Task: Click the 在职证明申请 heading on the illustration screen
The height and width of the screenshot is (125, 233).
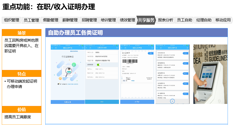Action: [68, 57]
